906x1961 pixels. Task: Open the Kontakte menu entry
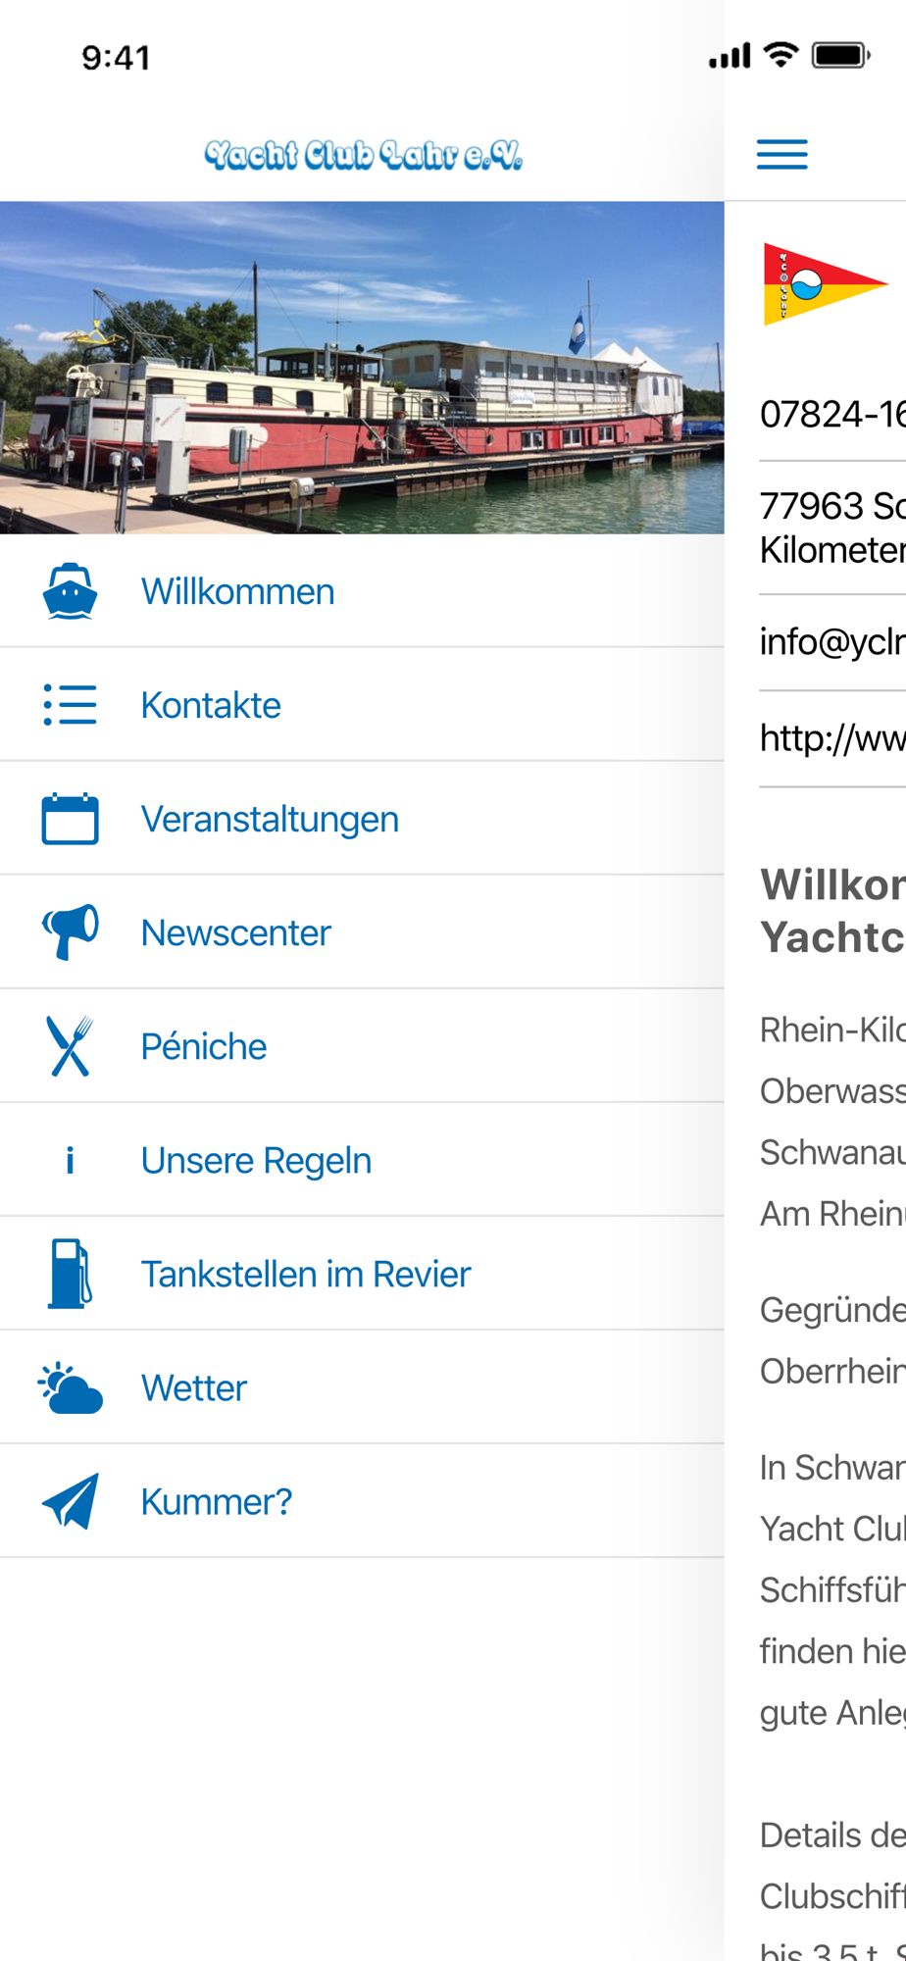pos(362,705)
